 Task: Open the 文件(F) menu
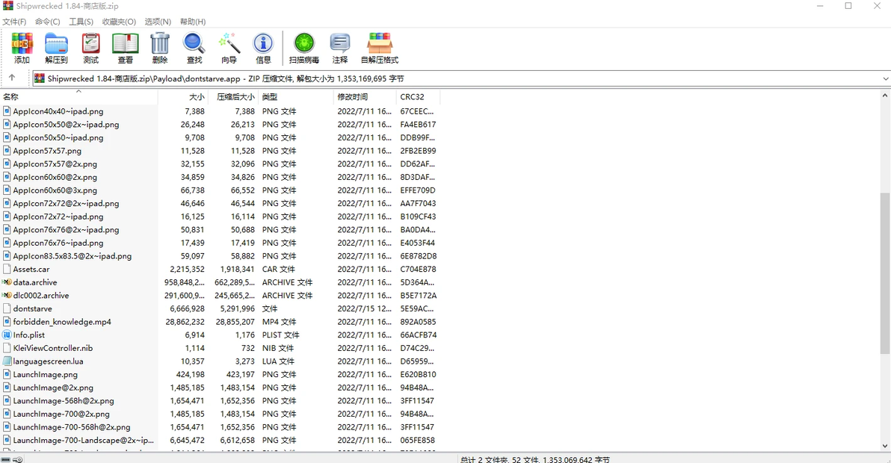(x=14, y=22)
